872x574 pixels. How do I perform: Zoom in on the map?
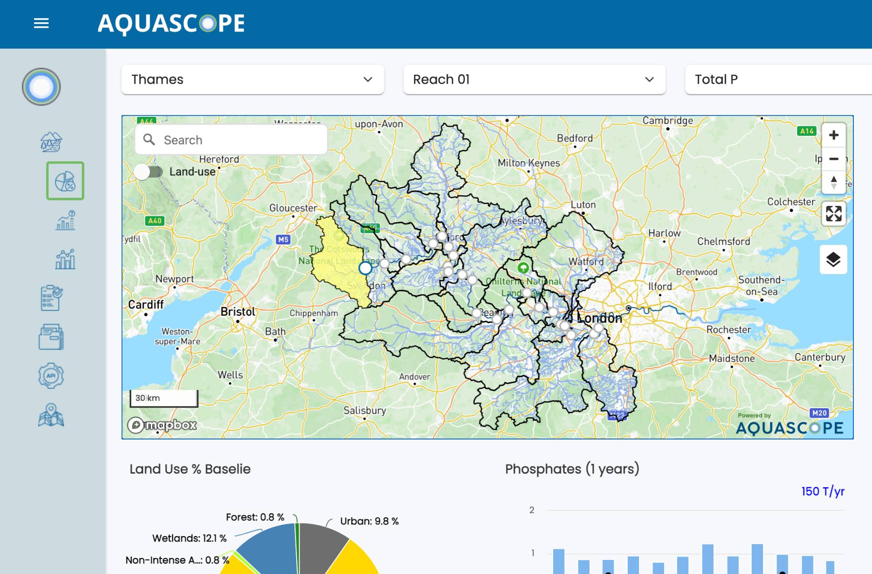tap(834, 135)
